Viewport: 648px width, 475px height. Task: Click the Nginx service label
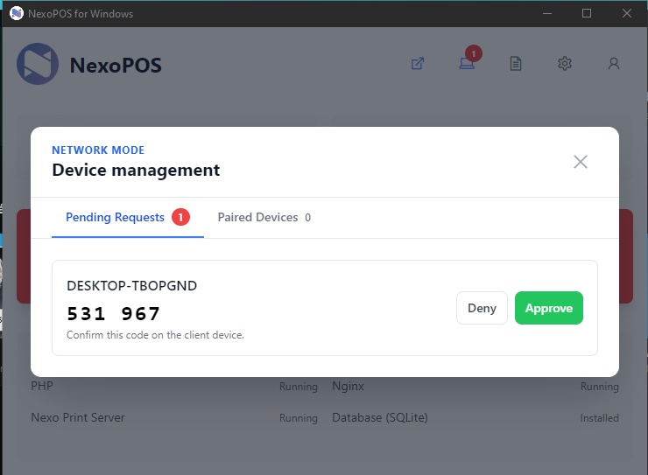point(348,387)
